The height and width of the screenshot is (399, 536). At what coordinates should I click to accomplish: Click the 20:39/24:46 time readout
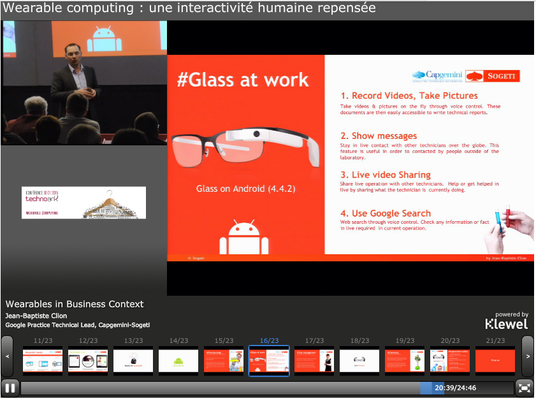click(455, 388)
